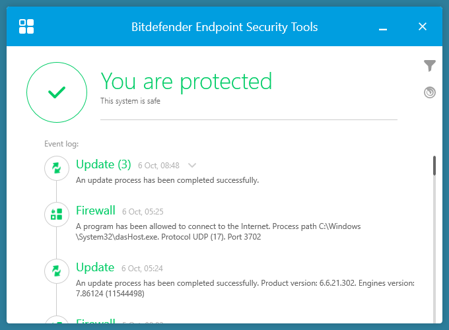Viewport: 449px width, 330px height.
Task: Click the Update (3) event arrows icon
Action: 57,168
